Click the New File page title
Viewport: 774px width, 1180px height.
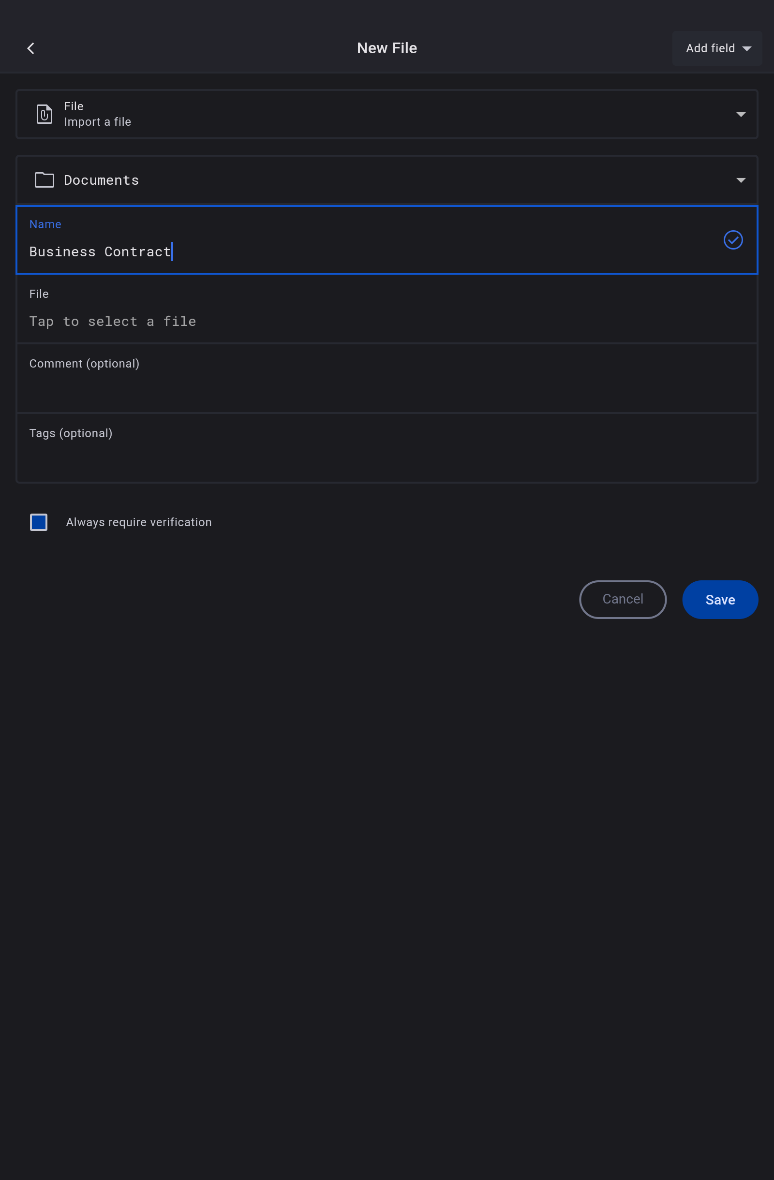pyautogui.click(x=387, y=48)
